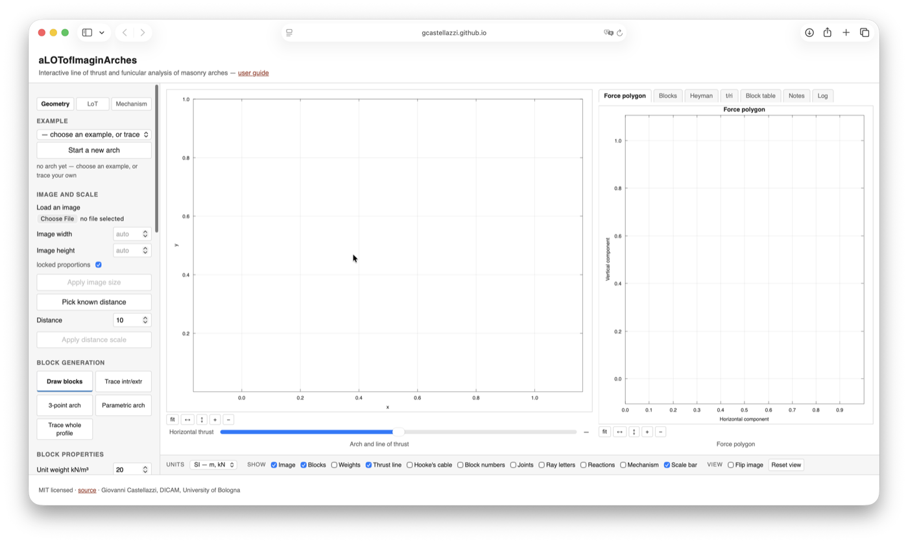Fit the arch plot view
908x543 pixels.
[173, 420]
